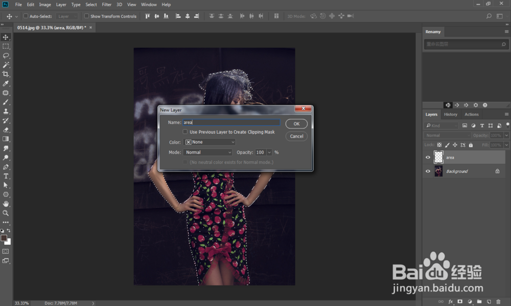Toggle lock transparent pixels

click(439, 145)
